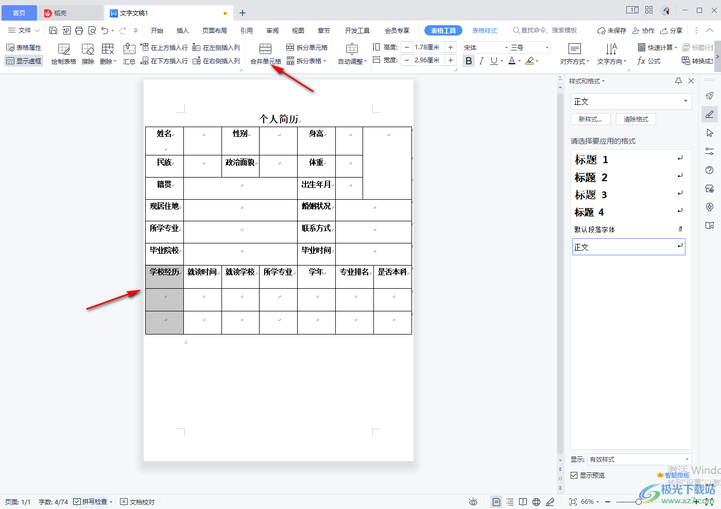Open the 文件 menu

click(24, 30)
